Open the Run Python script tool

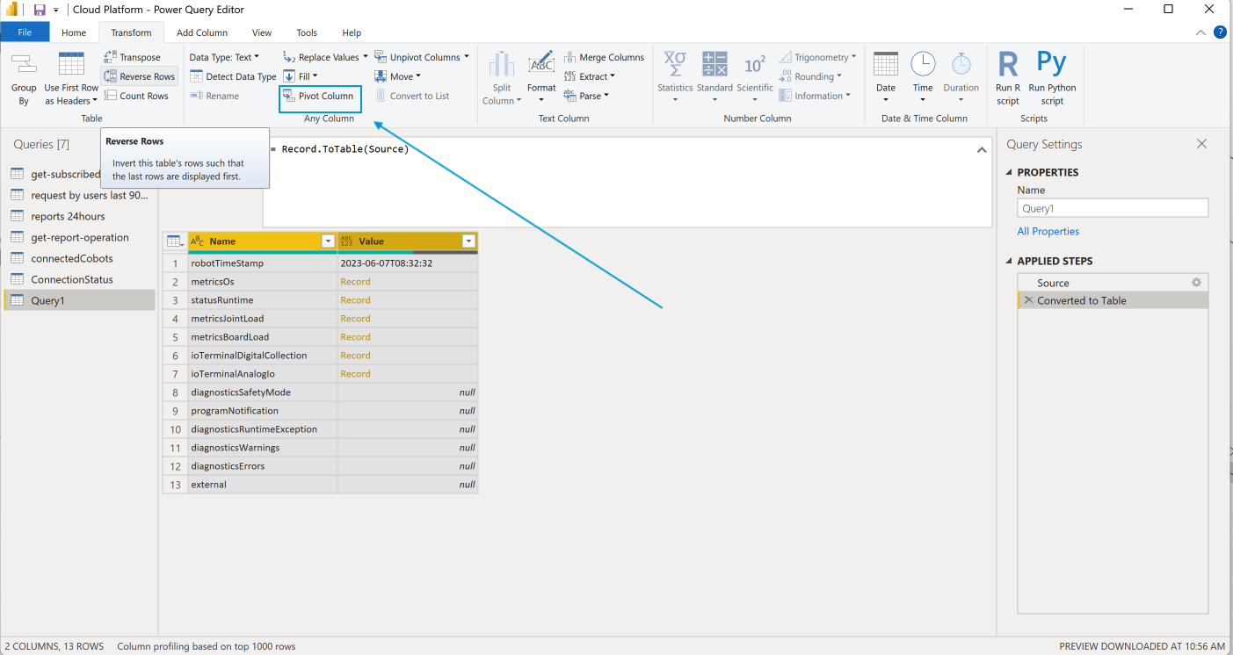click(x=1051, y=76)
